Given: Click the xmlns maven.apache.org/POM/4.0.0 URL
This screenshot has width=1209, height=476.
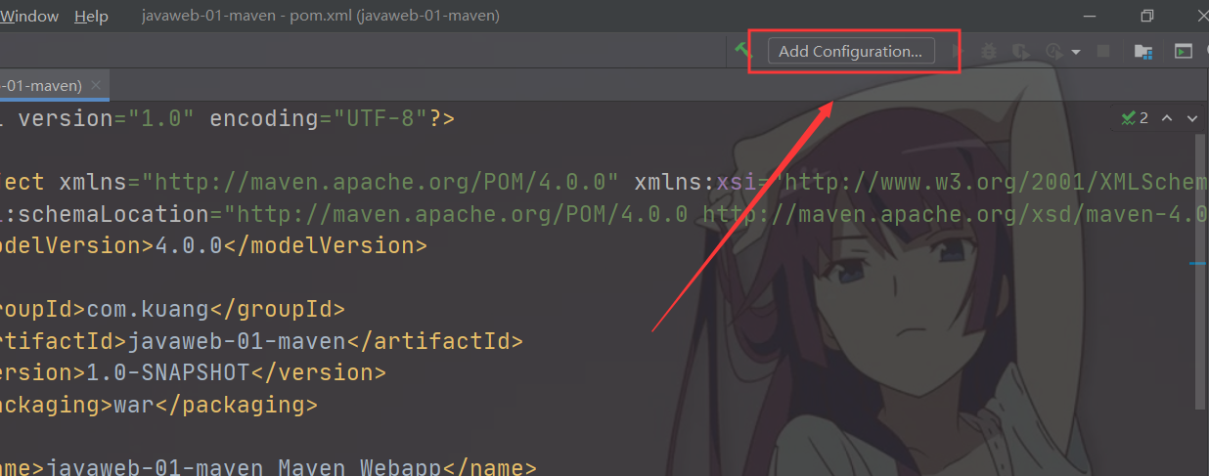Looking at the screenshot, I should point(381,182).
